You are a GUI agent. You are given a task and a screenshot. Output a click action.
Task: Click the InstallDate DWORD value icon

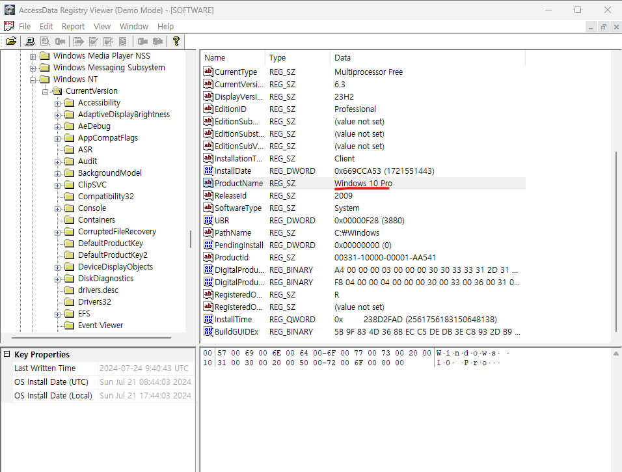click(208, 171)
